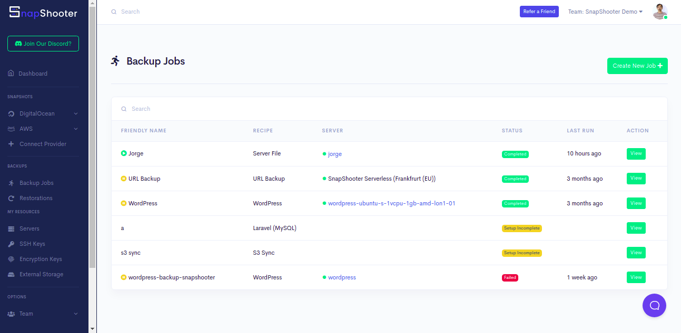Viewport: 681px width, 333px height.
Task: Click the pause icon next to wordpress-backup-snapshooter
Action: (124, 277)
